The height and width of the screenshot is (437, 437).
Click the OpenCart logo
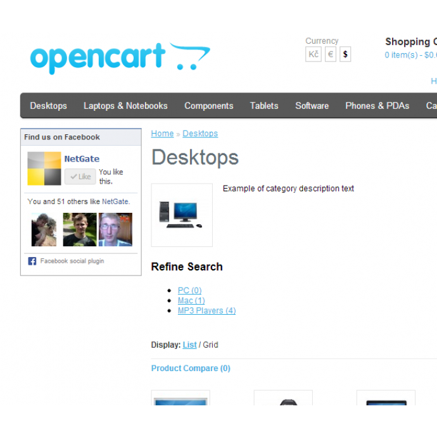(120, 58)
